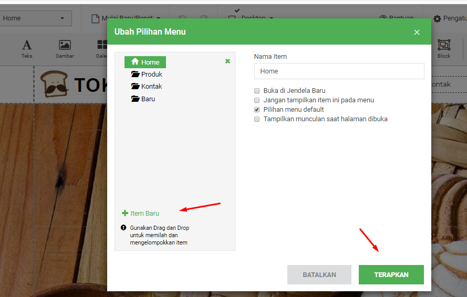
Task: Select the Kontak menu item
Action: pos(147,86)
